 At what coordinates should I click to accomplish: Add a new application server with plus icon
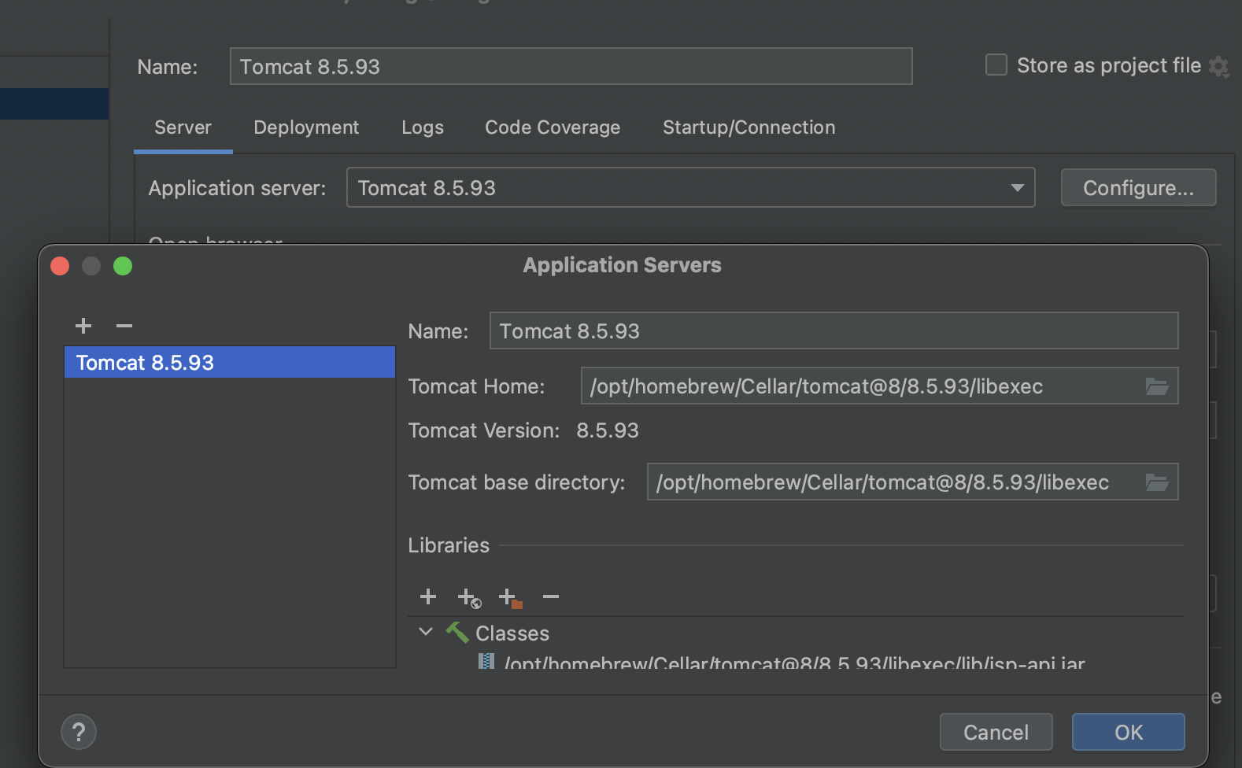click(x=83, y=326)
